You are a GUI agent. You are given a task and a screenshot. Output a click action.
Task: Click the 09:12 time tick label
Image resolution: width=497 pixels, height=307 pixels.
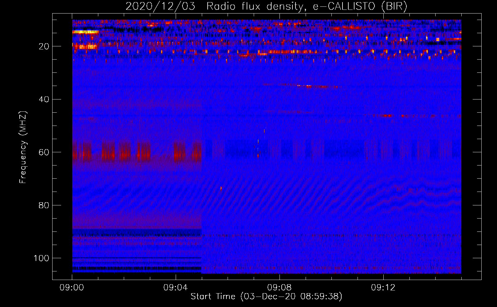point(383,288)
